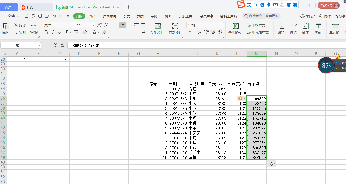Click the Conditional Formatting (条件格式) icon
The image size is (346, 184).
click(x=236, y=26)
